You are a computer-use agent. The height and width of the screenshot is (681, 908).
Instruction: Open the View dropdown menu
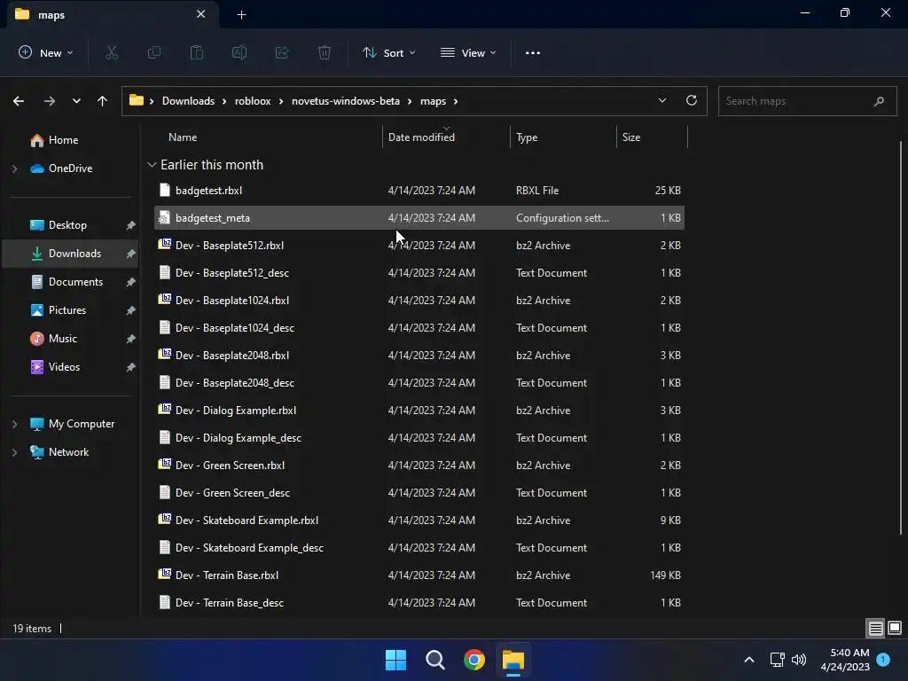[468, 52]
